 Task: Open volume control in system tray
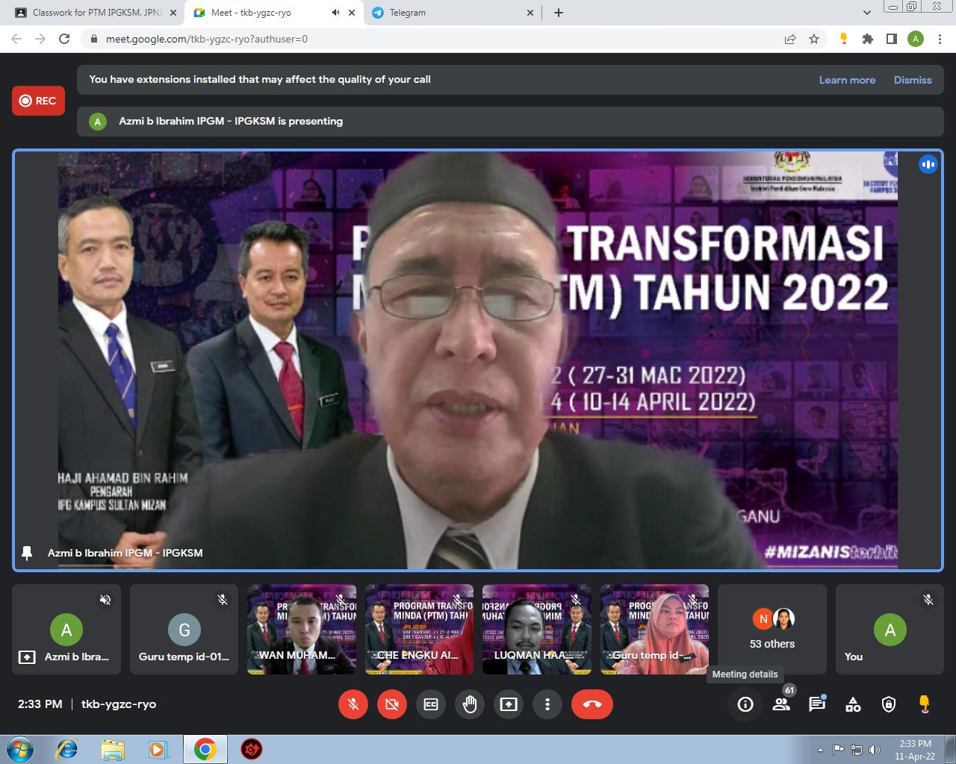[x=875, y=750]
